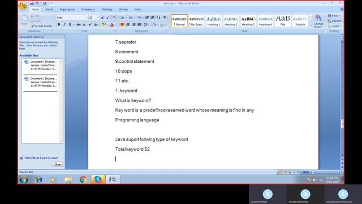The height and width of the screenshot is (204, 362).
Task: Shrink the font size
Action: pos(107,18)
